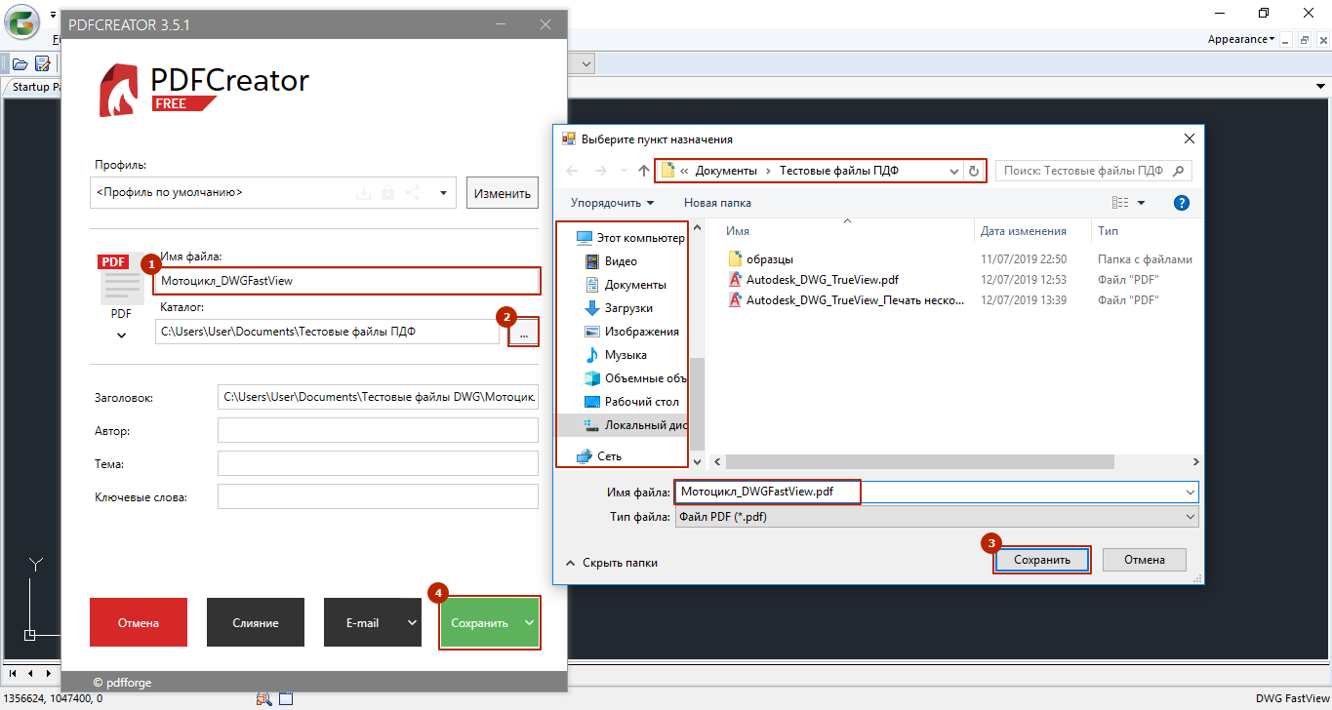Image resolution: width=1332 pixels, height=710 pixels.
Task: Click the Имя файла box in the save dialog
Action: [x=937, y=493]
